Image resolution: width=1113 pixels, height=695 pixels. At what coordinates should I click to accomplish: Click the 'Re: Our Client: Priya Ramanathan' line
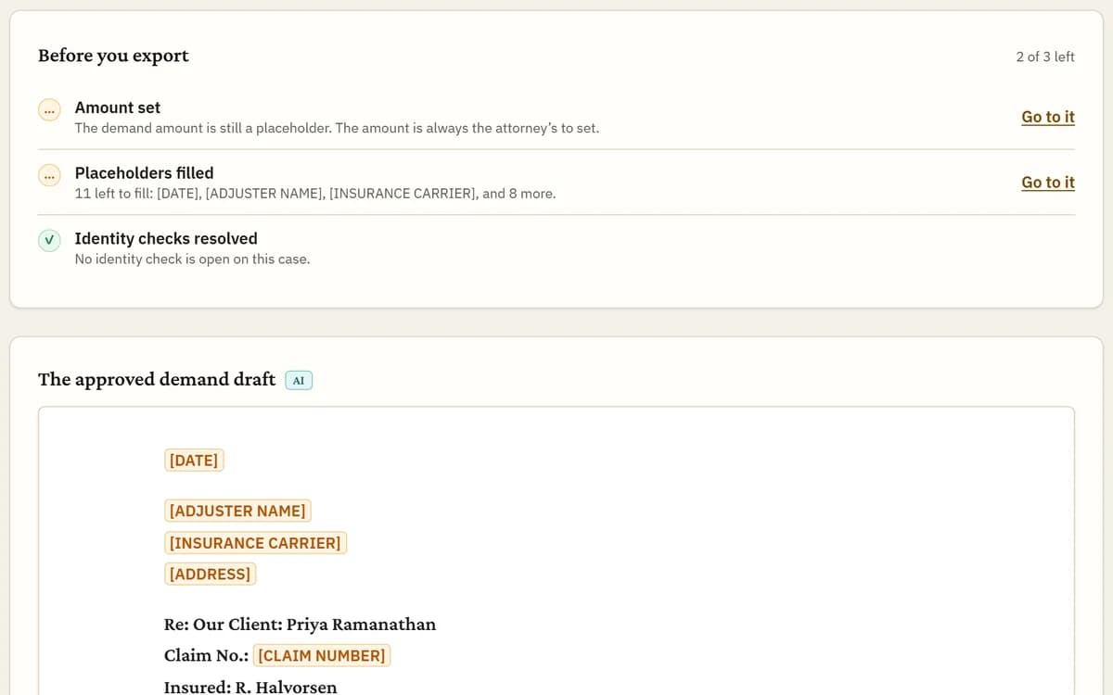pyautogui.click(x=300, y=625)
